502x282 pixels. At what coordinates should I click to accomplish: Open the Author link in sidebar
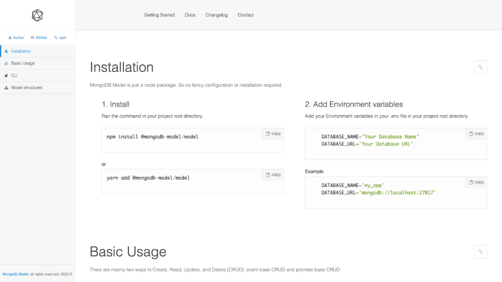click(16, 37)
